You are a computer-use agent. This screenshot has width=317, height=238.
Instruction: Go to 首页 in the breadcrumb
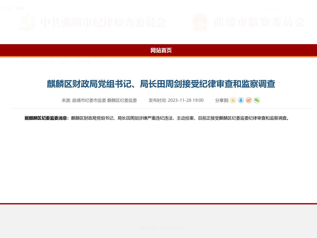(64, 62)
